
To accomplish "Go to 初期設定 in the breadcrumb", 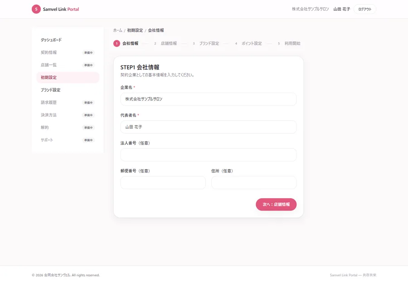I will pyautogui.click(x=135, y=30).
